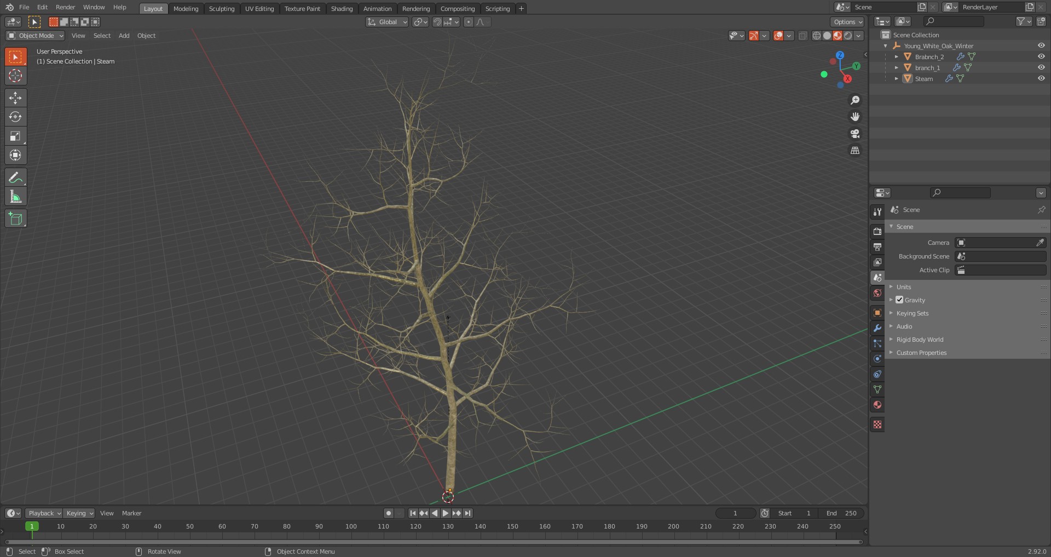This screenshot has width=1051, height=557.
Task: Activate the Move tool
Action: click(x=15, y=98)
